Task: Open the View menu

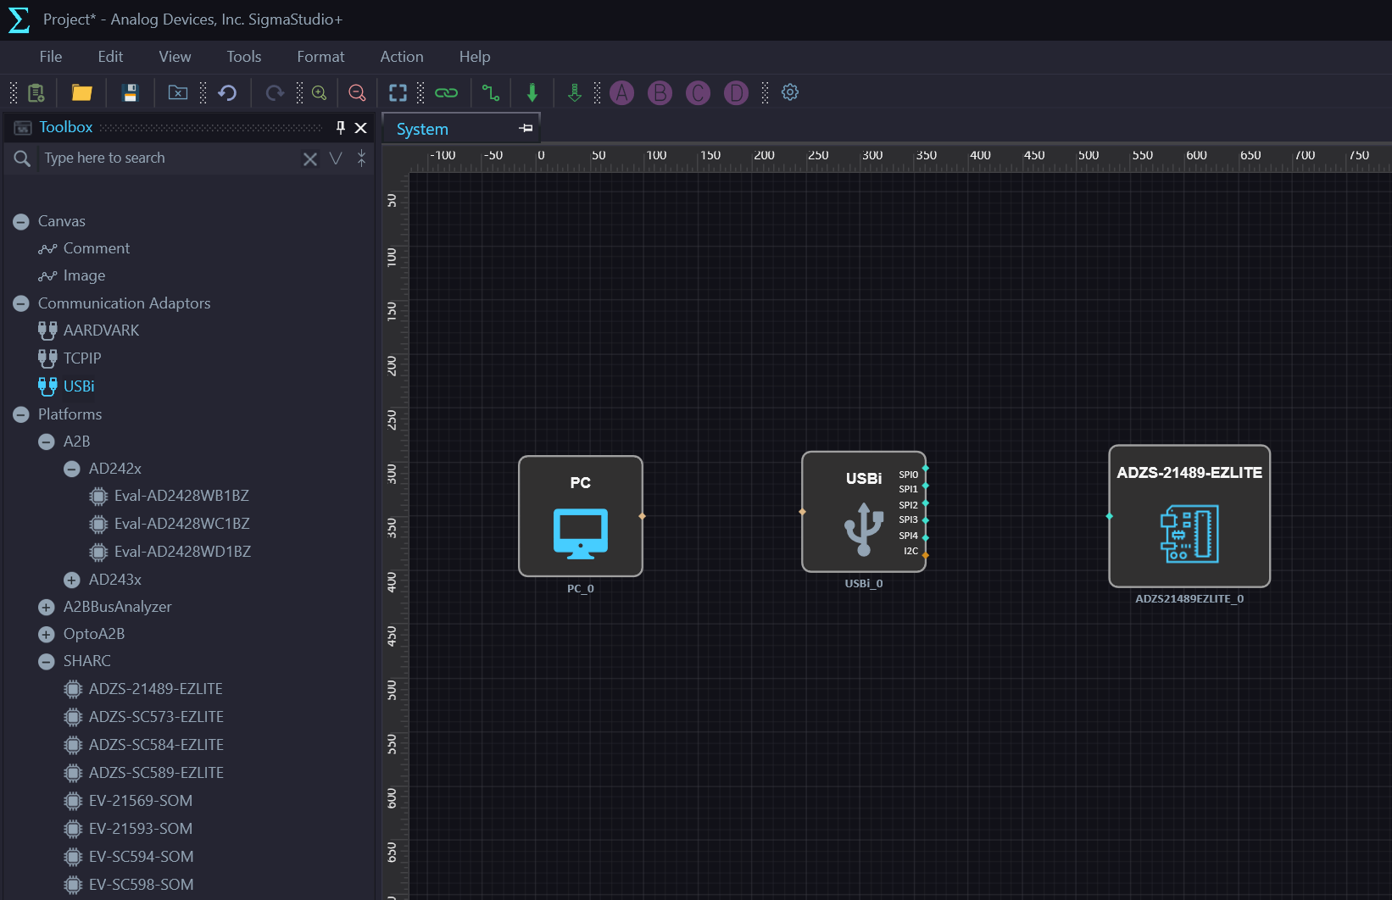Action: (175, 57)
